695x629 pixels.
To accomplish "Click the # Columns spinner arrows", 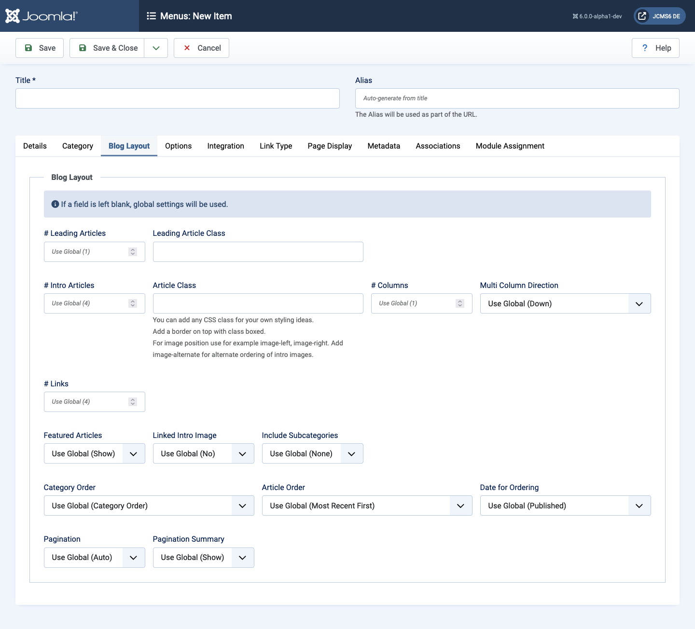I will click(x=460, y=303).
